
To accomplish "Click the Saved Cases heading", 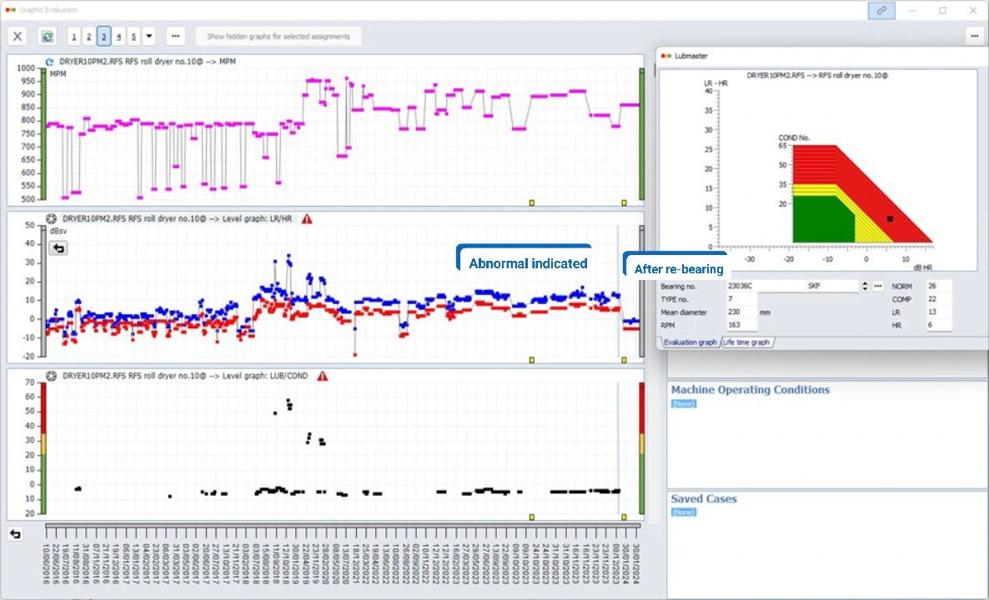I will pyautogui.click(x=704, y=498).
